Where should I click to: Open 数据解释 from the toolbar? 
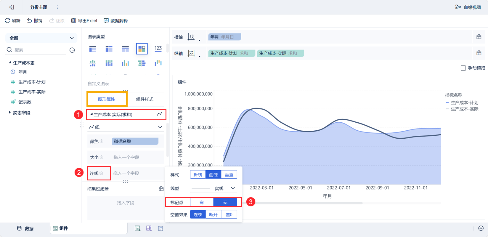coord(116,21)
